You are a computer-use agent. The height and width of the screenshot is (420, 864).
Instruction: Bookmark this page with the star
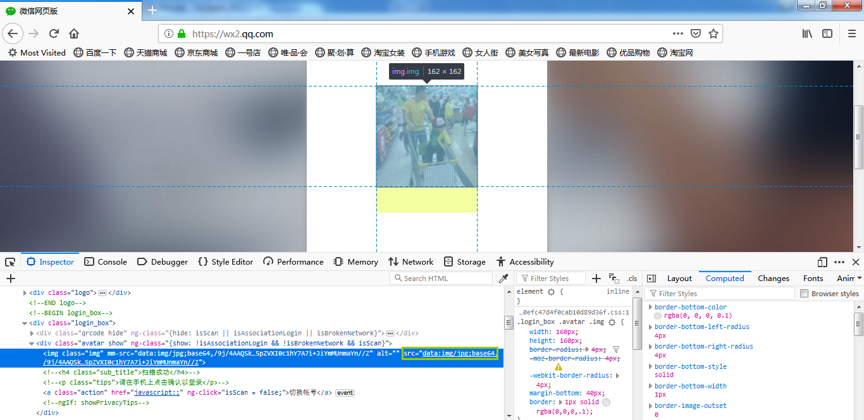click(713, 33)
